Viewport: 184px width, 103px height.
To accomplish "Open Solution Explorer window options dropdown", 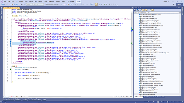I will click(177, 8).
